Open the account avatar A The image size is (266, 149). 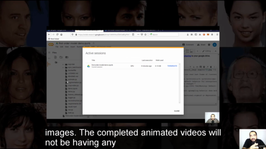(214, 45)
